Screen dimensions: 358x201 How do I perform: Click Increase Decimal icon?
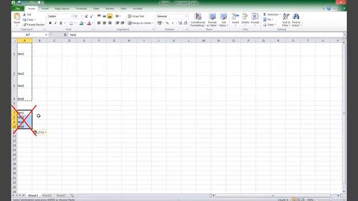[x=180, y=23]
